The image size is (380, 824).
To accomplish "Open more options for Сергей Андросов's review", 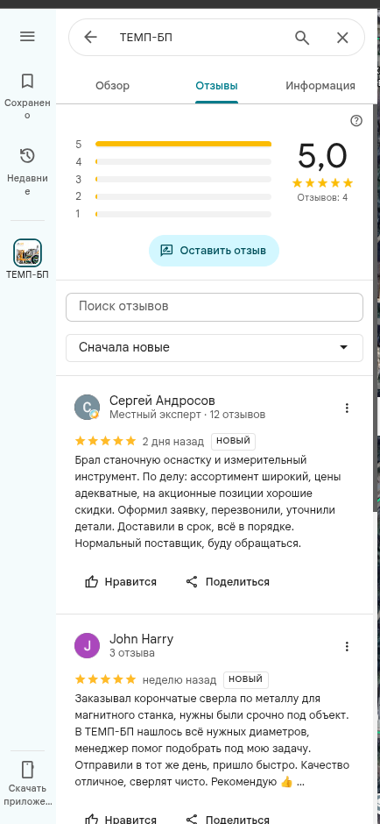I will (347, 408).
